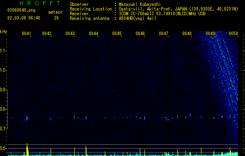The width and height of the screenshot is (245, 156).
Task: Click the Receiving Location label
Action: (x=91, y=9)
